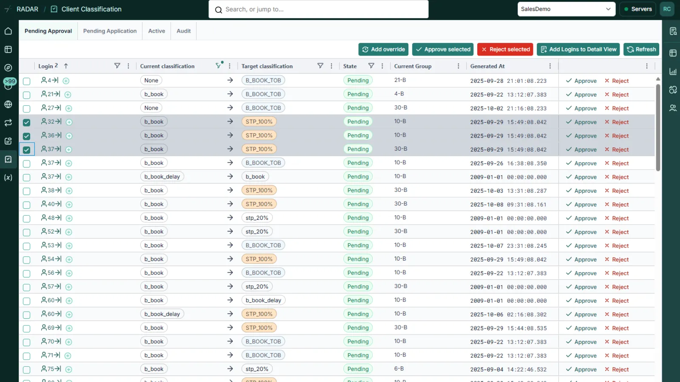Open the globe icon in left sidebar
680x382 pixels.
[x=8, y=104]
